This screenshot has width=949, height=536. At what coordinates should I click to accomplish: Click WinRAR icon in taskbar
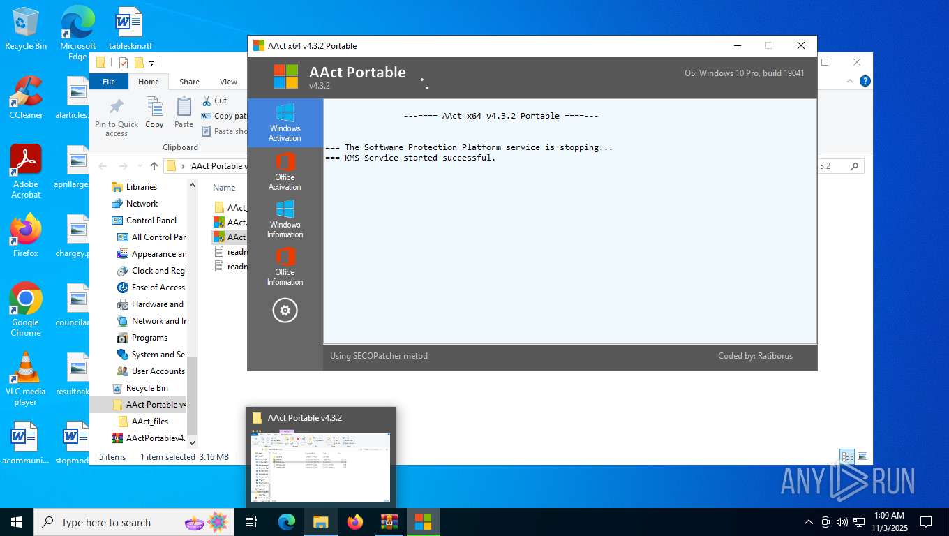click(389, 522)
